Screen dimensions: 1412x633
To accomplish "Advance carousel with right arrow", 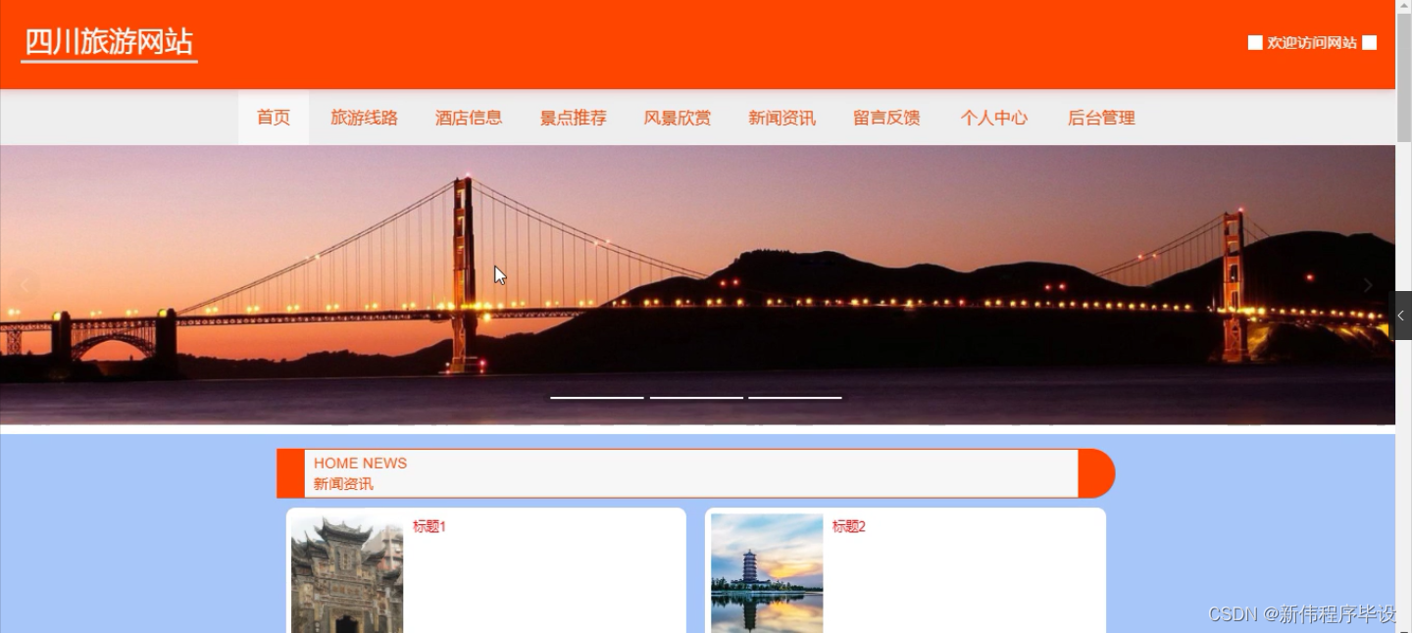I will (x=1368, y=285).
